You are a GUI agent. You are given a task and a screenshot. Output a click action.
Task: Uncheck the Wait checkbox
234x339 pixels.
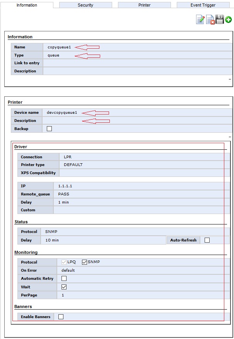(64, 287)
